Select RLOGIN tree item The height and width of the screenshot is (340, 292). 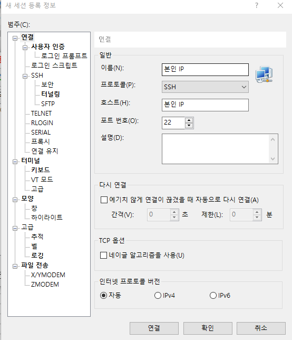(42, 123)
